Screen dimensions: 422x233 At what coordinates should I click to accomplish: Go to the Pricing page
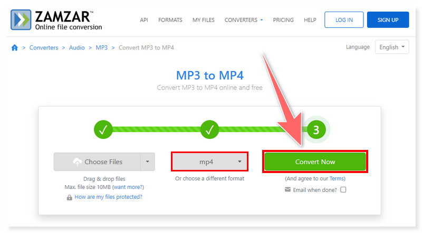pyautogui.click(x=283, y=20)
